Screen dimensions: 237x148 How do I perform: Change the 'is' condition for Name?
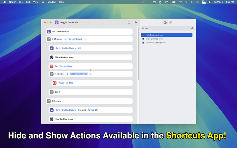pos(65,39)
